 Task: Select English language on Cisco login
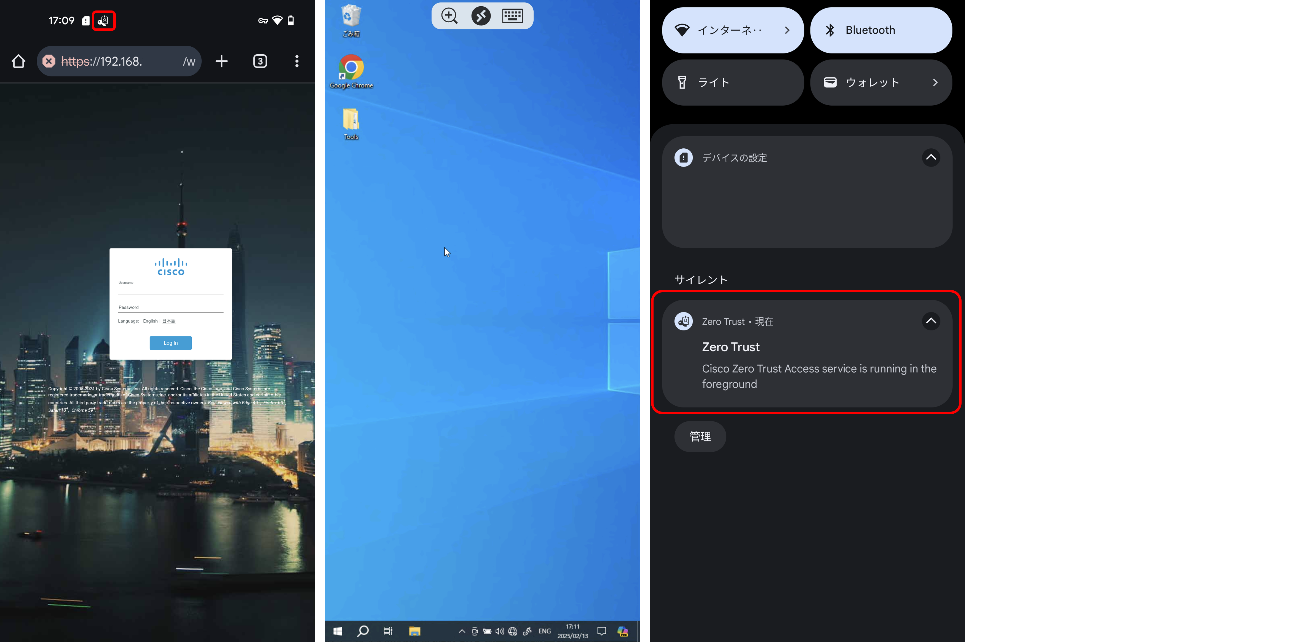coord(150,321)
